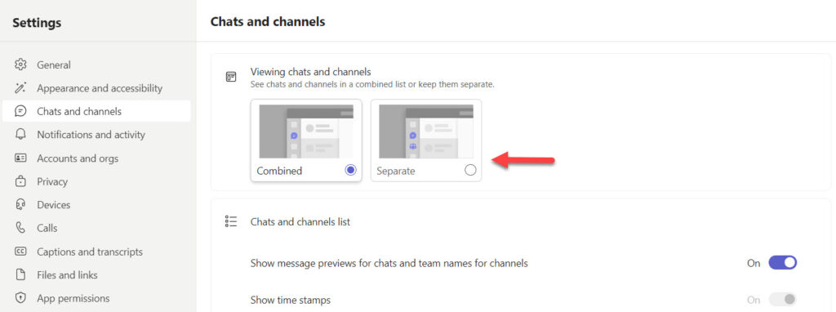Click the Privacy lock icon
The height and width of the screenshot is (312, 836).
coord(20,181)
